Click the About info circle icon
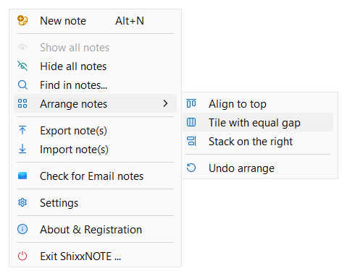Image resolution: width=347 pixels, height=276 pixels. (22, 229)
